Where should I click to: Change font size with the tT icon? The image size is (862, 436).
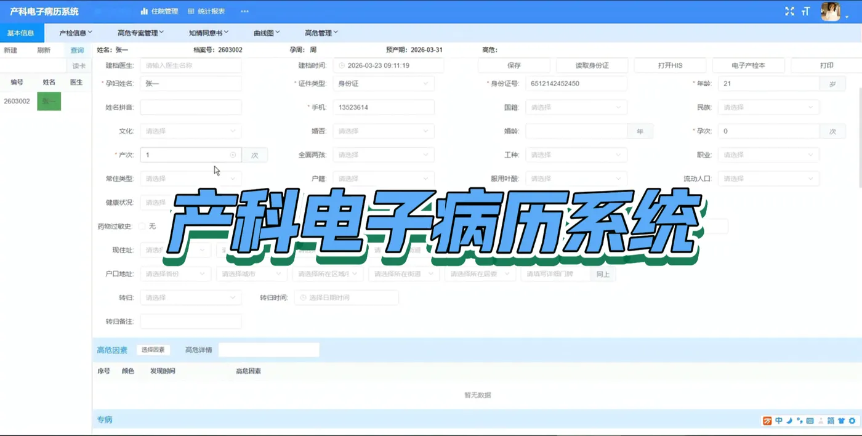pos(805,11)
